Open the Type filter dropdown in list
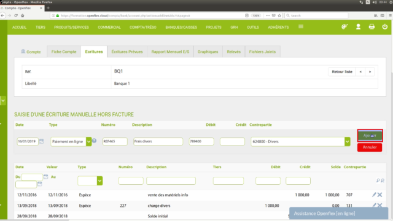This screenshot has height=221, width=393. point(90,180)
